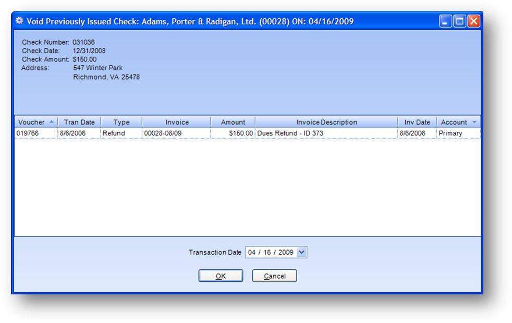Click the Check Amount value $150.00

pyautogui.click(x=84, y=59)
